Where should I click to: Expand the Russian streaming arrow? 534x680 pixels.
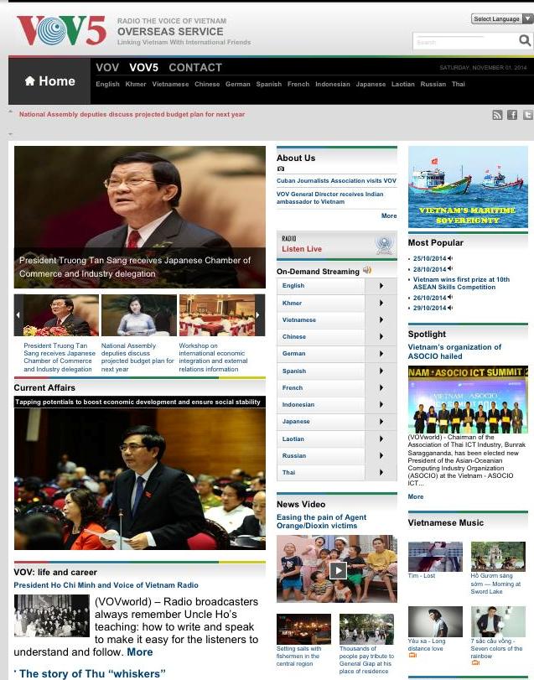(x=381, y=455)
